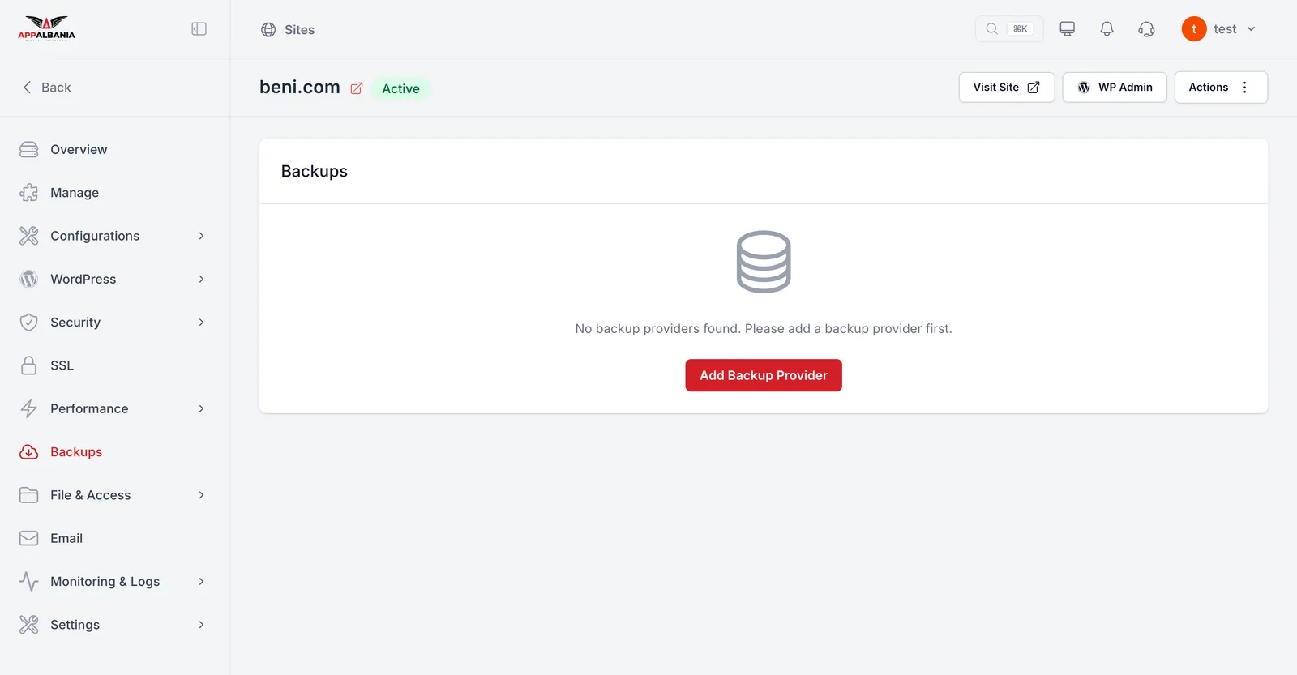Viewport: 1297px width, 675px height.
Task: Click the Backups cloud icon
Action: point(29,452)
